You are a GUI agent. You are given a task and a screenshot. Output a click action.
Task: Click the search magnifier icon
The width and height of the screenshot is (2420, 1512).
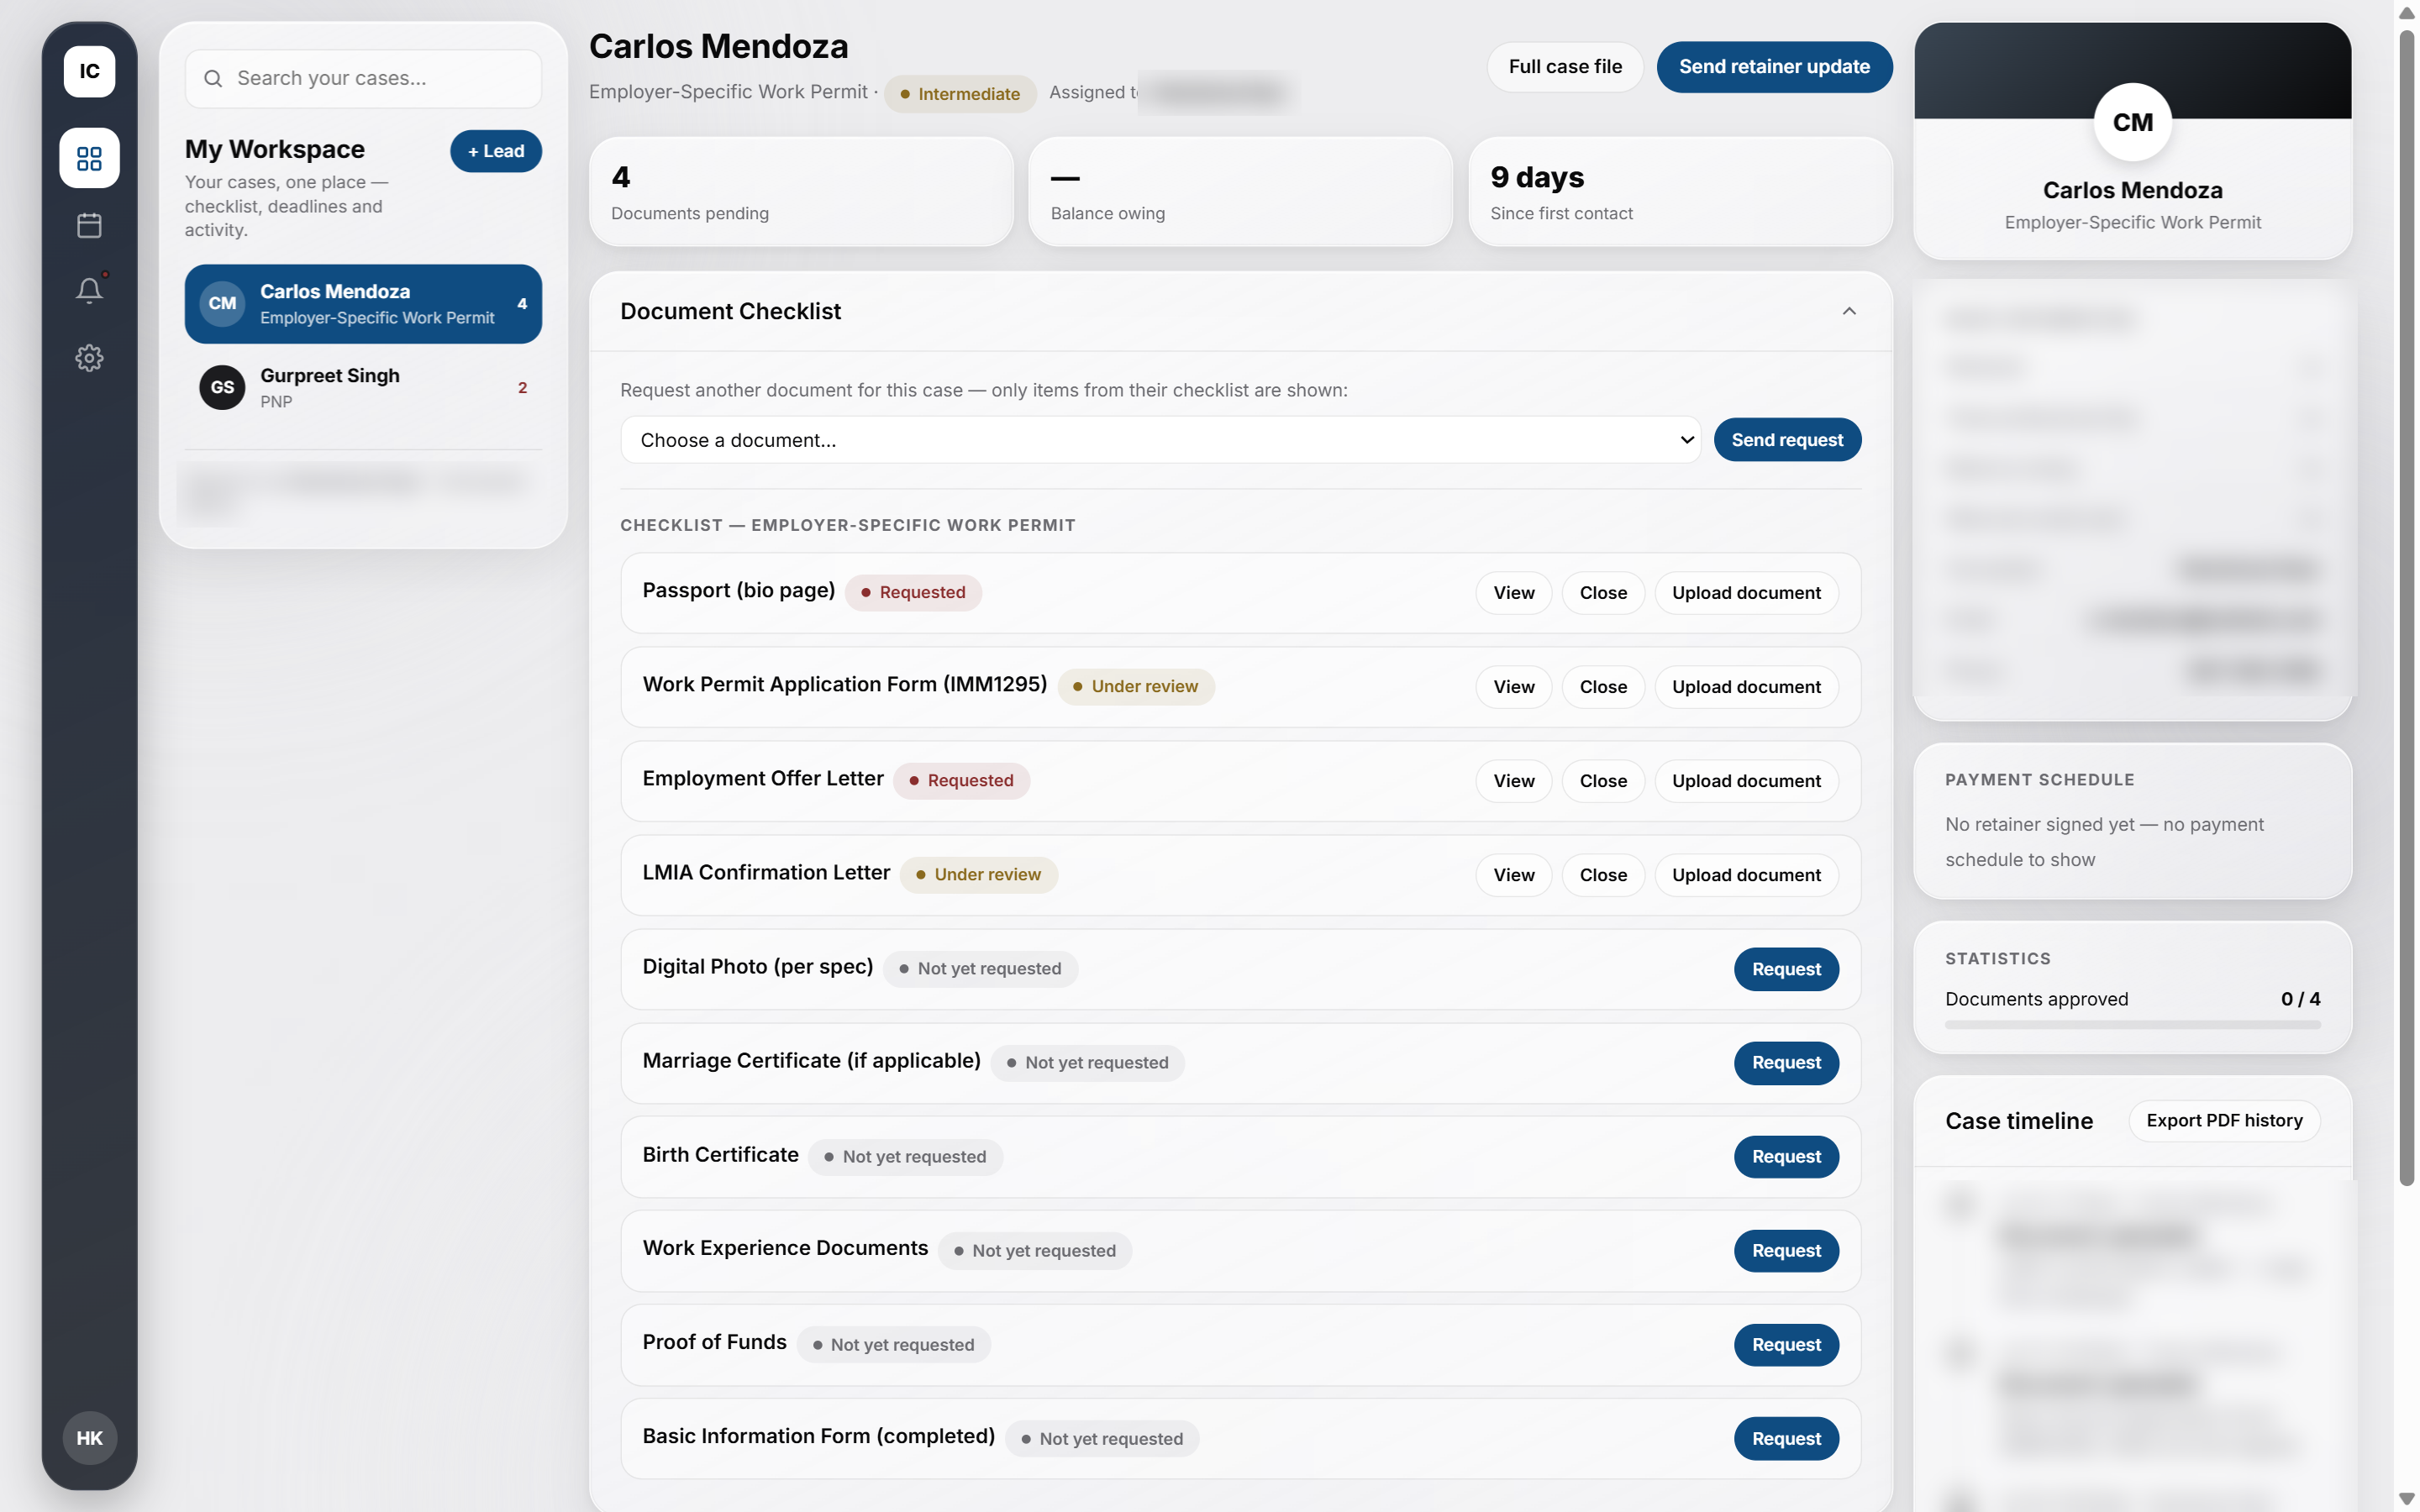[213, 78]
